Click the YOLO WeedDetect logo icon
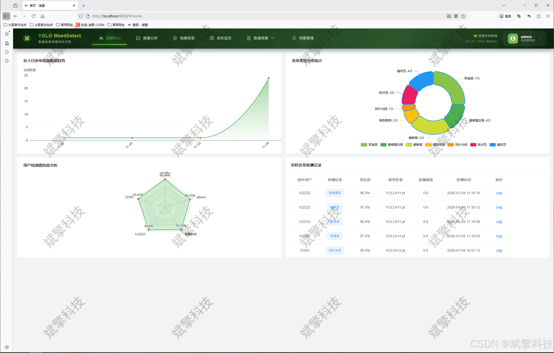The image size is (554, 353). coord(27,38)
